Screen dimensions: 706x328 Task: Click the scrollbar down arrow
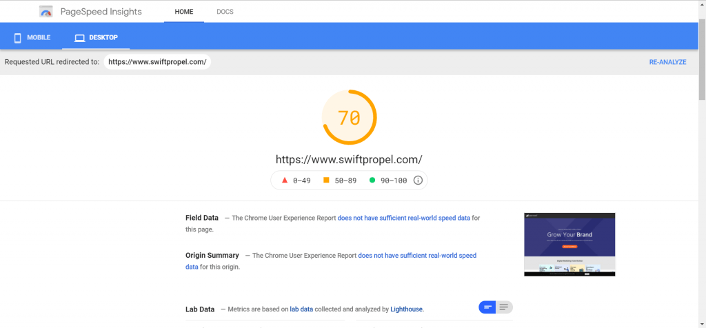coord(702,324)
